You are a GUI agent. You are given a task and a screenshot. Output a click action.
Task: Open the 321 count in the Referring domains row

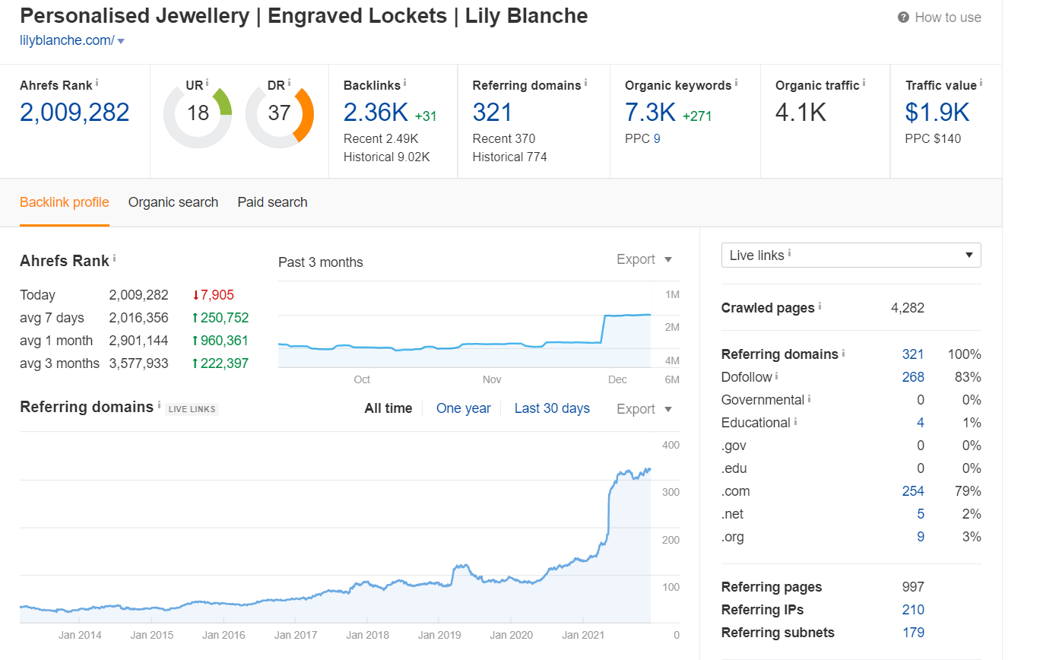(913, 354)
